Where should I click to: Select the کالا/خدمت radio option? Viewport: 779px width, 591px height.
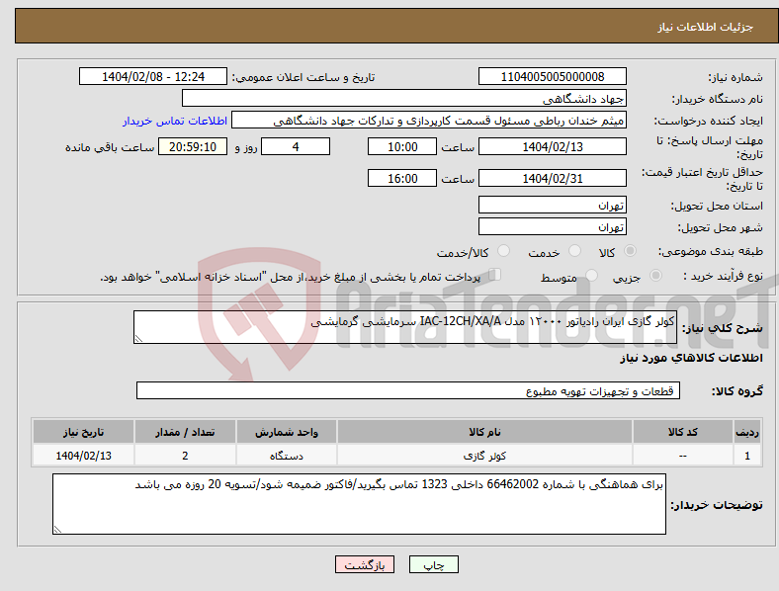[x=504, y=251]
